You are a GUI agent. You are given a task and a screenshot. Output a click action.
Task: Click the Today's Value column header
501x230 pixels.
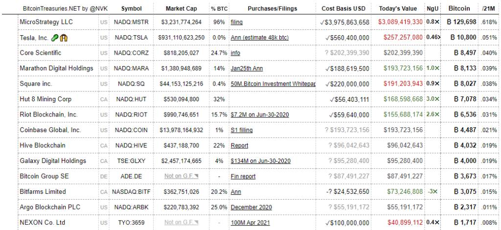[x=398, y=8]
